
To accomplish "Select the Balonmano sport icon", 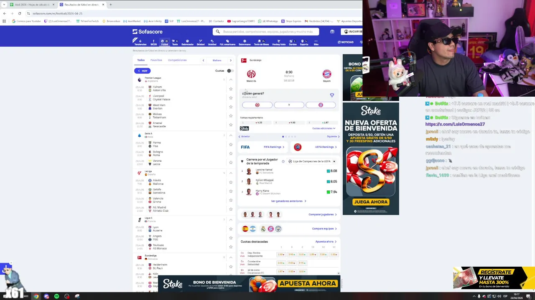I will point(245,42).
